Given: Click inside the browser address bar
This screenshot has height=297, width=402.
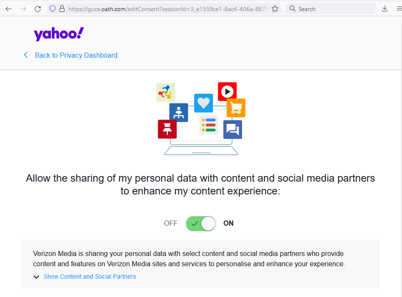Looking at the screenshot, I should pyautogui.click(x=163, y=9).
